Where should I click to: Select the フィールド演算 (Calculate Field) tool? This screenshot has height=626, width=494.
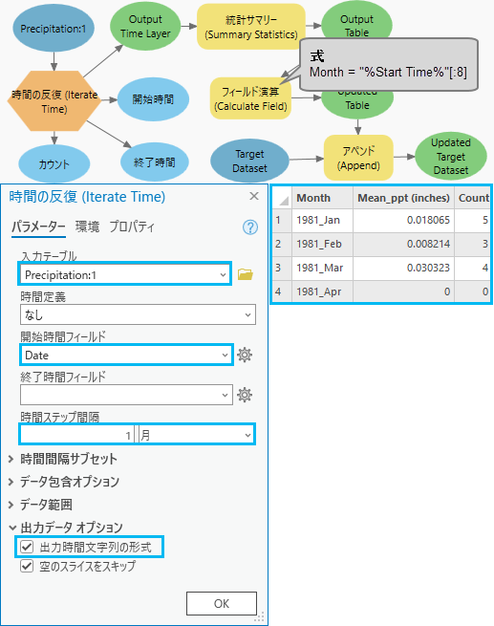pos(250,98)
